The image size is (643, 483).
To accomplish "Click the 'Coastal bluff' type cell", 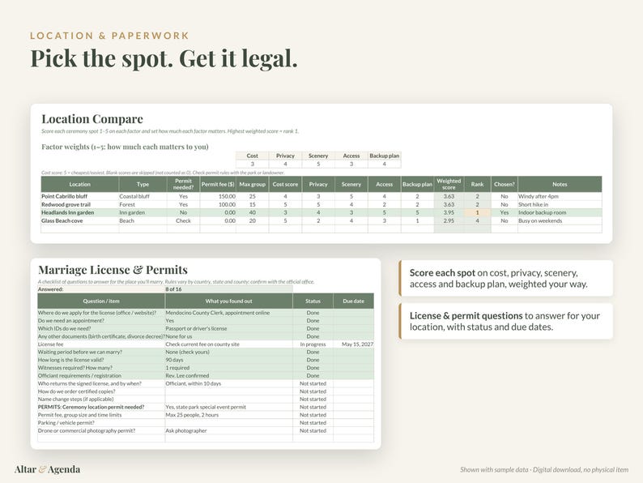I will point(143,196).
